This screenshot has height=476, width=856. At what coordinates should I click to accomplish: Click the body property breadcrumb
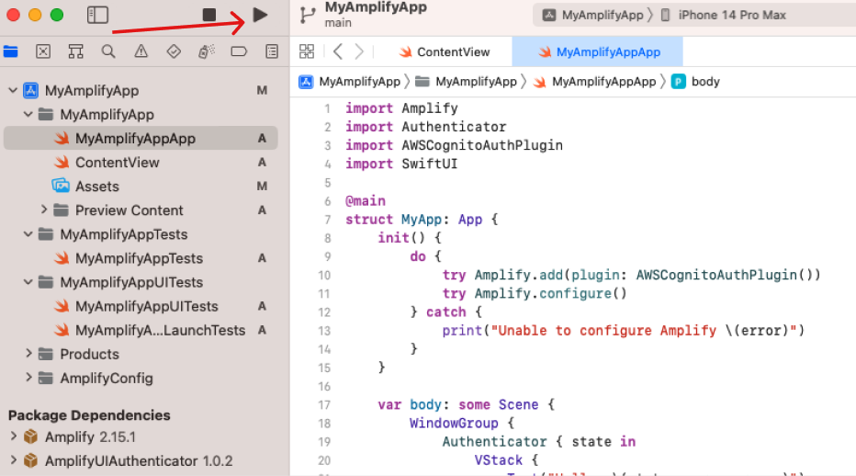click(x=695, y=82)
